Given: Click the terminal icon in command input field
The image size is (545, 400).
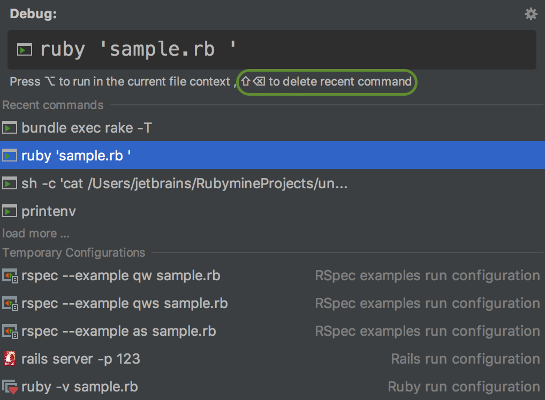Looking at the screenshot, I should pyautogui.click(x=24, y=50).
